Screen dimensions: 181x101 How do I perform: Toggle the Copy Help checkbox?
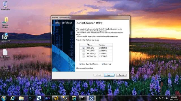pos(103,64)
